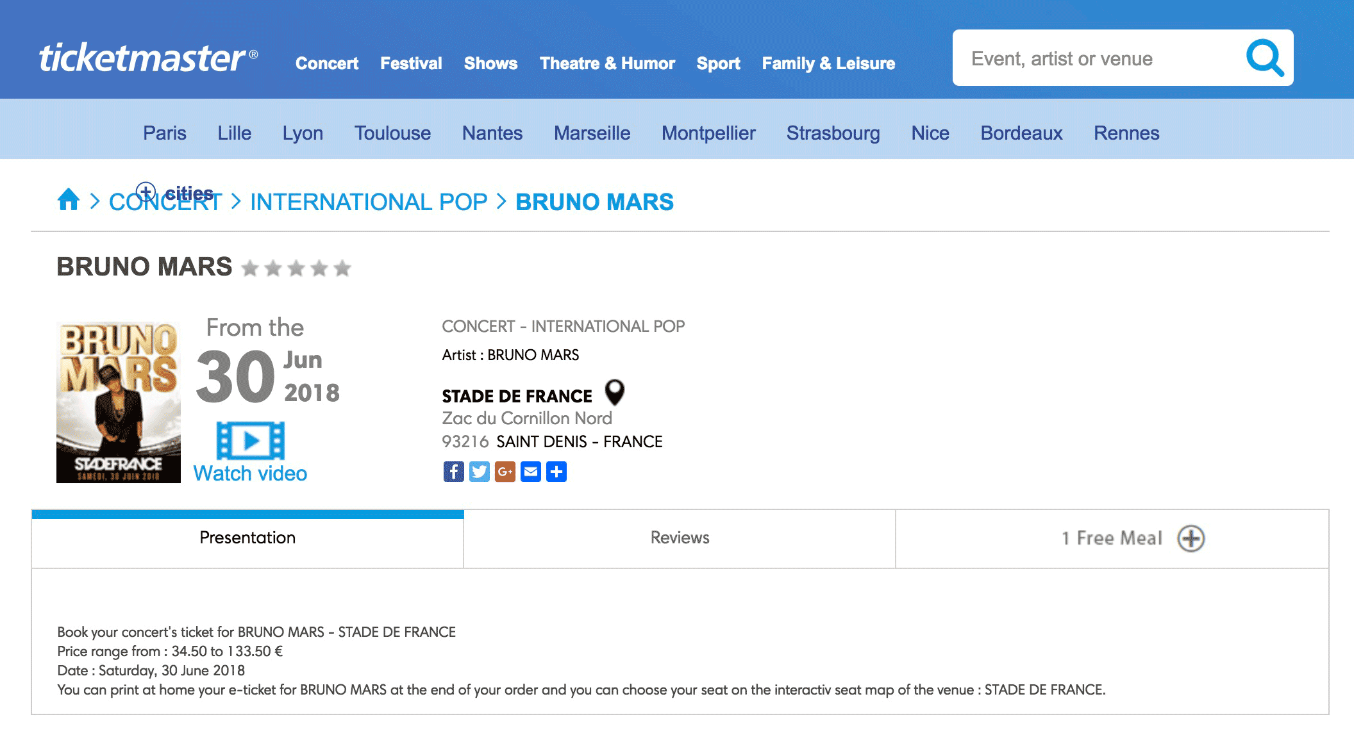The width and height of the screenshot is (1354, 733).
Task: Open the Bruno Mars poster thumbnail
Action: click(119, 402)
